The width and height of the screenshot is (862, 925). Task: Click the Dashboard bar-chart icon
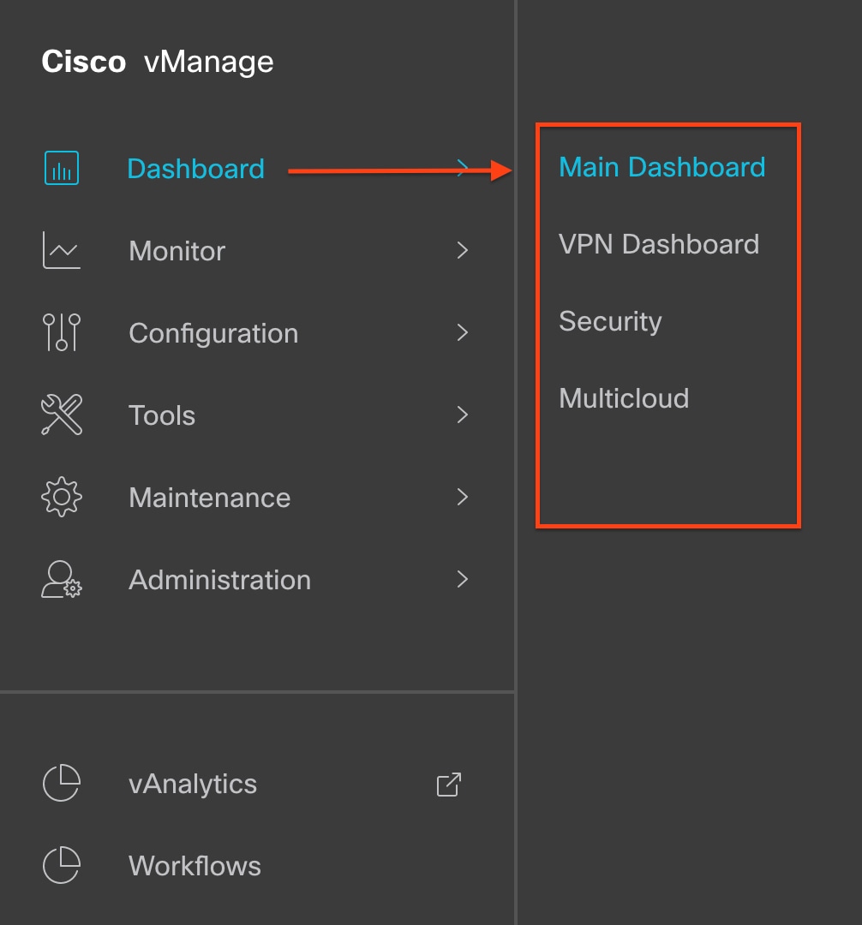[62, 168]
